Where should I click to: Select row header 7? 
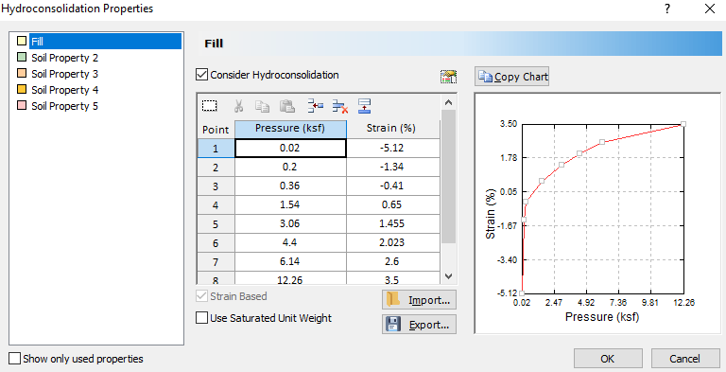[216, 262]
